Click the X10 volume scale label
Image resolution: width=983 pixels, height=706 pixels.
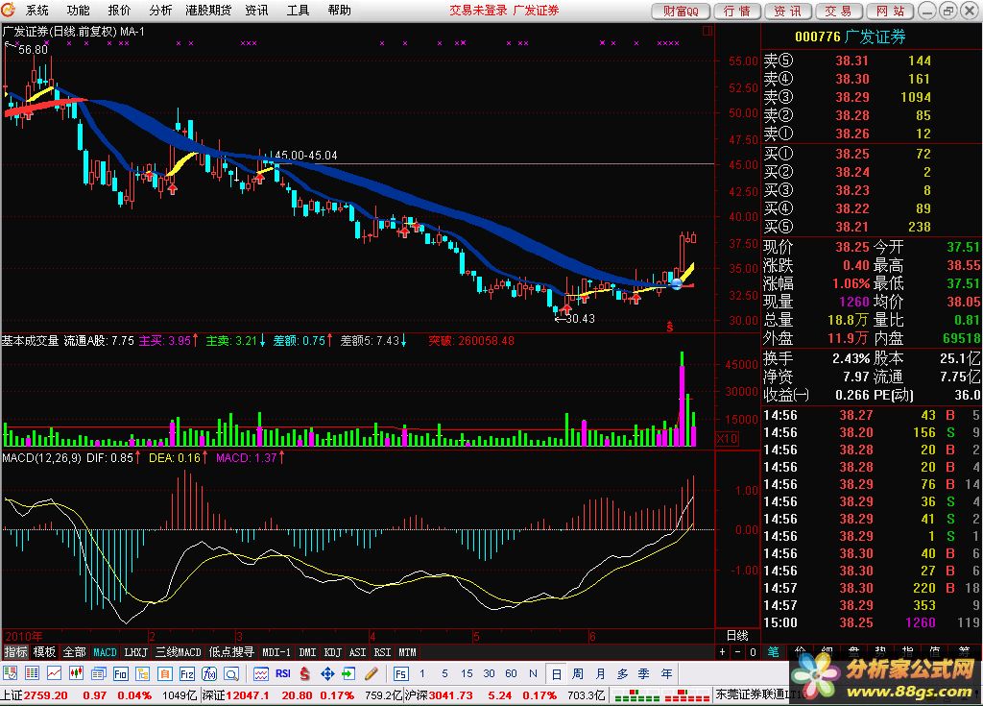coord(727,438)
